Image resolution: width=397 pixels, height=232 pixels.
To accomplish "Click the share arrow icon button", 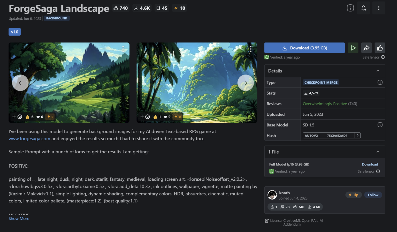I will pos(367,48).
